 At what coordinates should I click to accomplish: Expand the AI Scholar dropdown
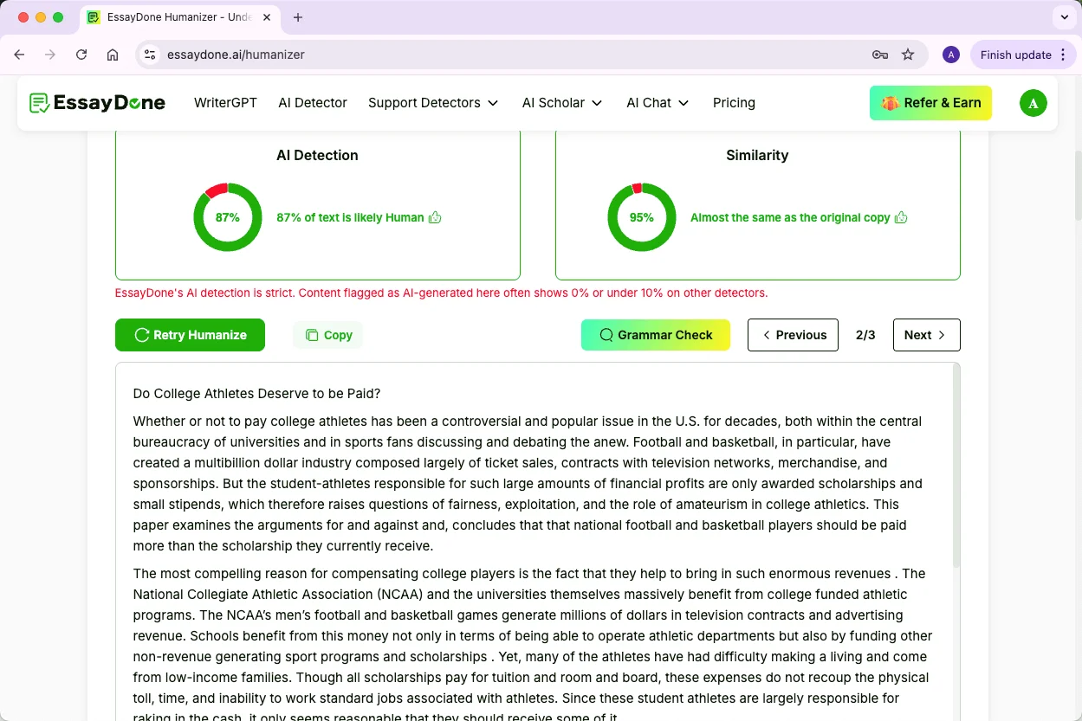tap(562, 103)
